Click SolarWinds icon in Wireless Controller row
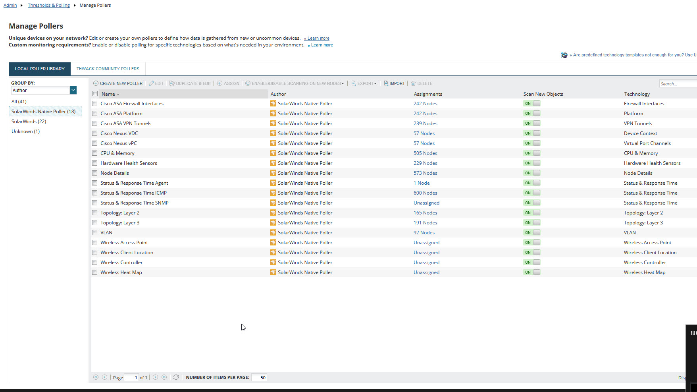The height and width of the screenshot is (392, 697). coord(273,262)
